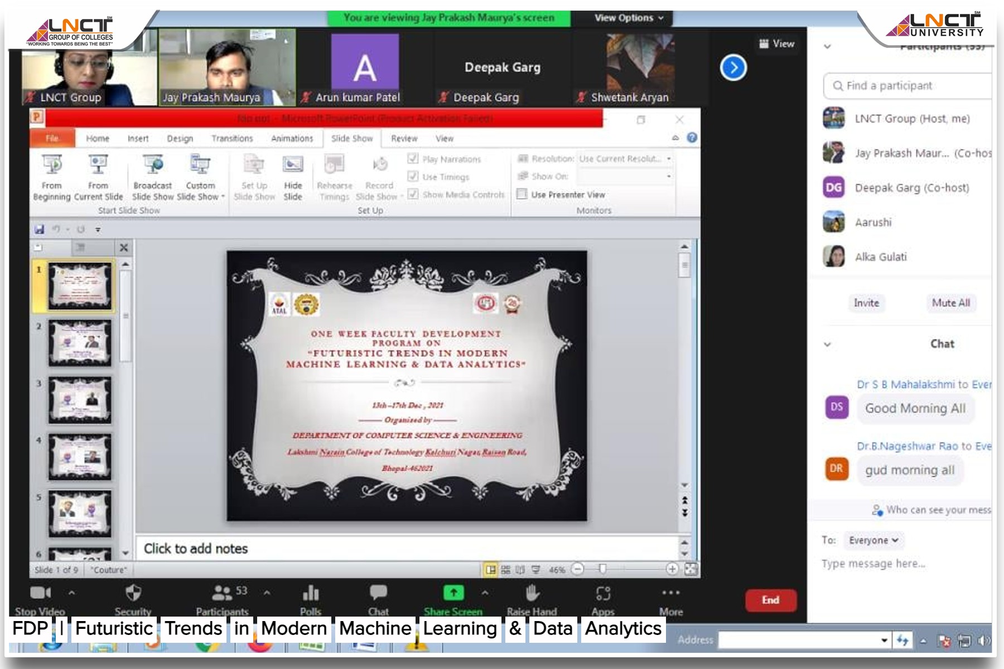Screen dimensions: 1004x669
Task: Open the Apps icon in Zoom toolbar
Action: point(603,593)
